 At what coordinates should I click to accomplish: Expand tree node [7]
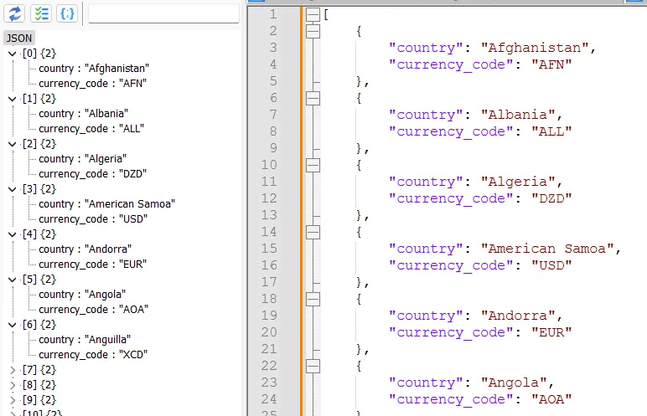coord(12,370)
